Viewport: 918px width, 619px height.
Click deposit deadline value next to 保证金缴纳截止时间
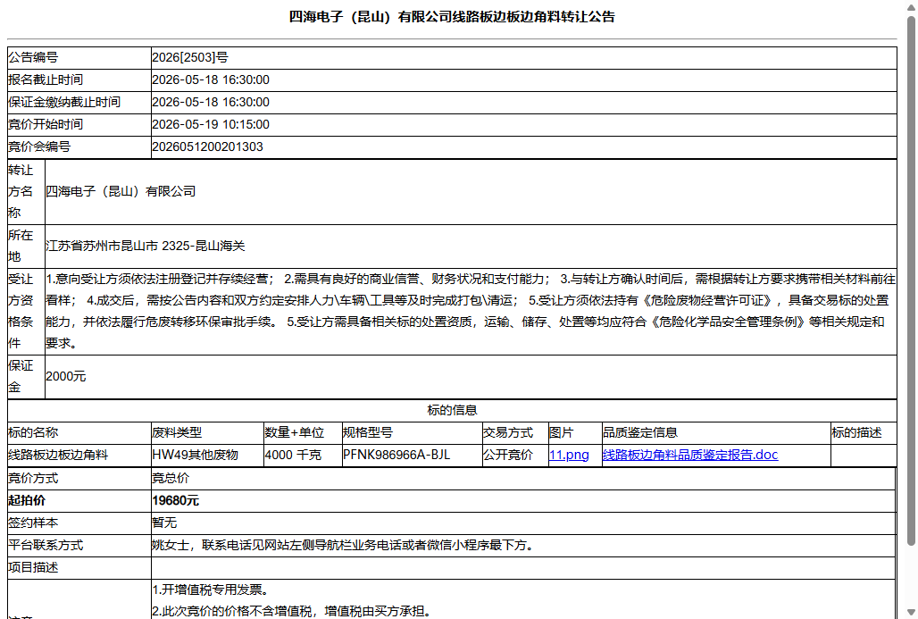pos(211,102)
